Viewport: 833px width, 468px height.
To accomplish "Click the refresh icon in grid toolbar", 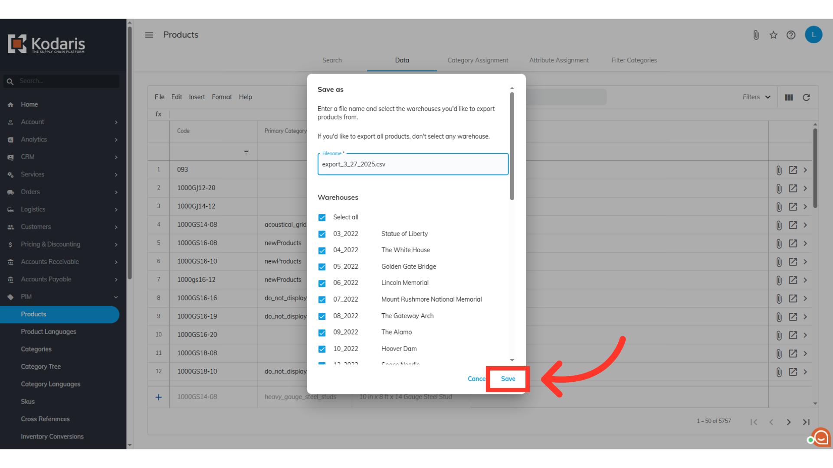I will [x=806, y=97].
